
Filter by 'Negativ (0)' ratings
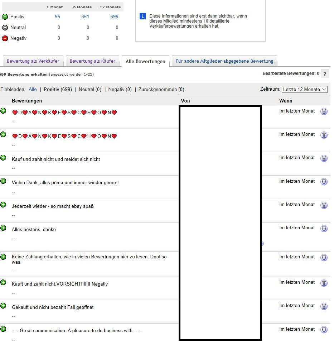120,90
